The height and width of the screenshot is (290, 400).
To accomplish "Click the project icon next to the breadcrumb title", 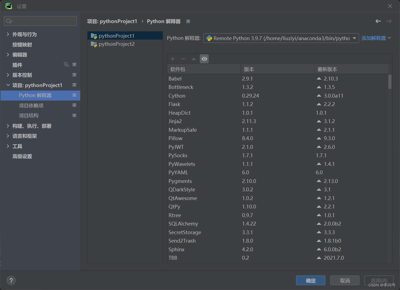I will click(188, 21).
